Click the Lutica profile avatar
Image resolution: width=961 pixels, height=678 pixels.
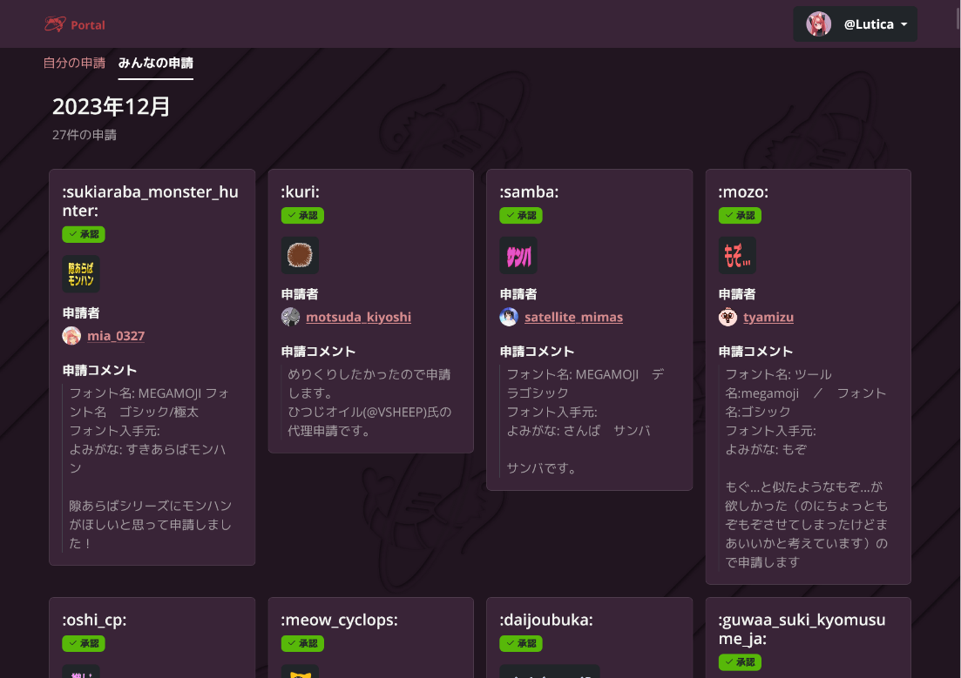[818, 24]
